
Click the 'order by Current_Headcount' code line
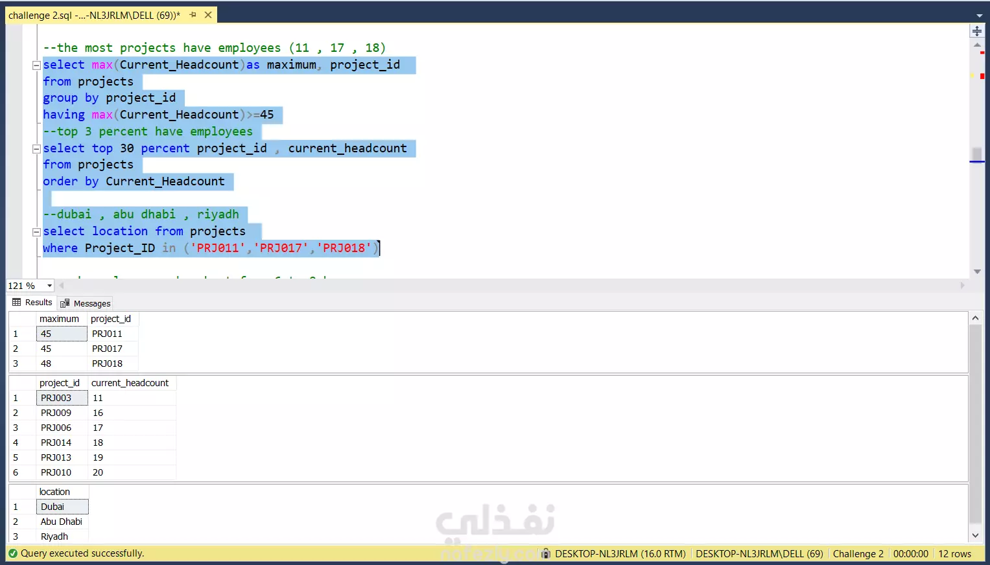tap(134, 181)
